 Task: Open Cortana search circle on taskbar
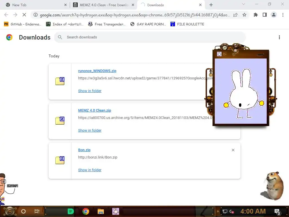pos(23,211)
